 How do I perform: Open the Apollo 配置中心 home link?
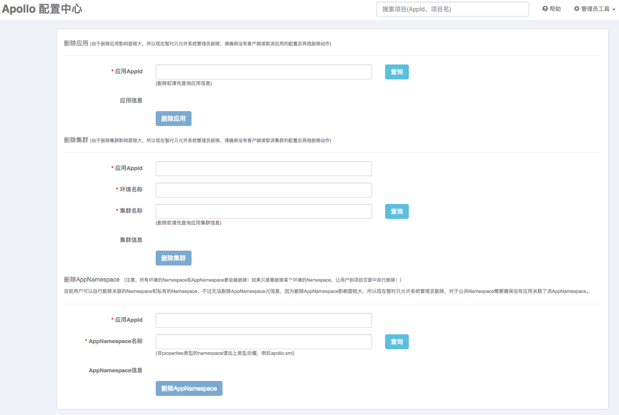pos(42,9)
